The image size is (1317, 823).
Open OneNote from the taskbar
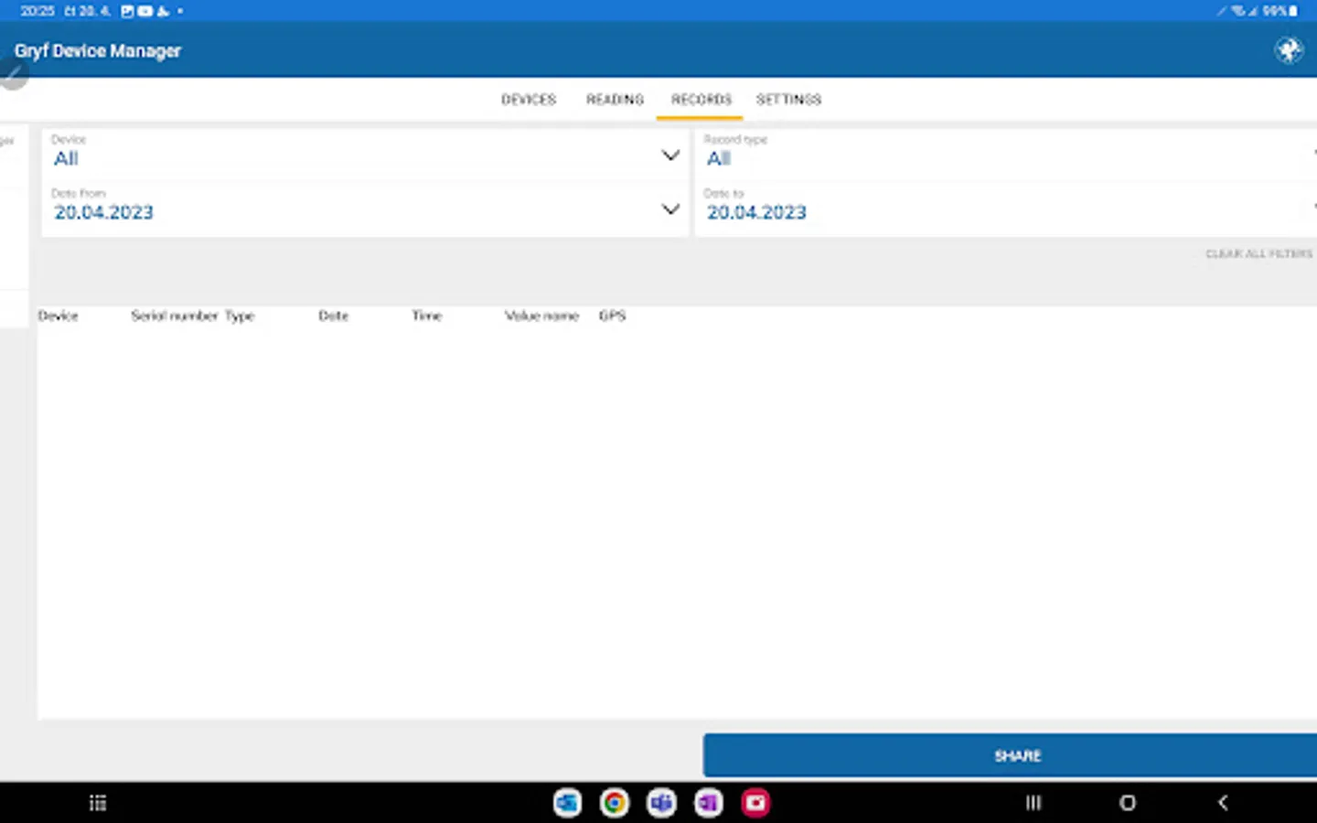click(x=709, y=803)
